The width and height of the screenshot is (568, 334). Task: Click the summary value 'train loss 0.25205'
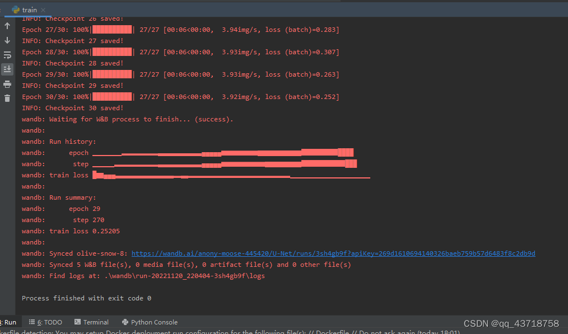coord(85,231)
